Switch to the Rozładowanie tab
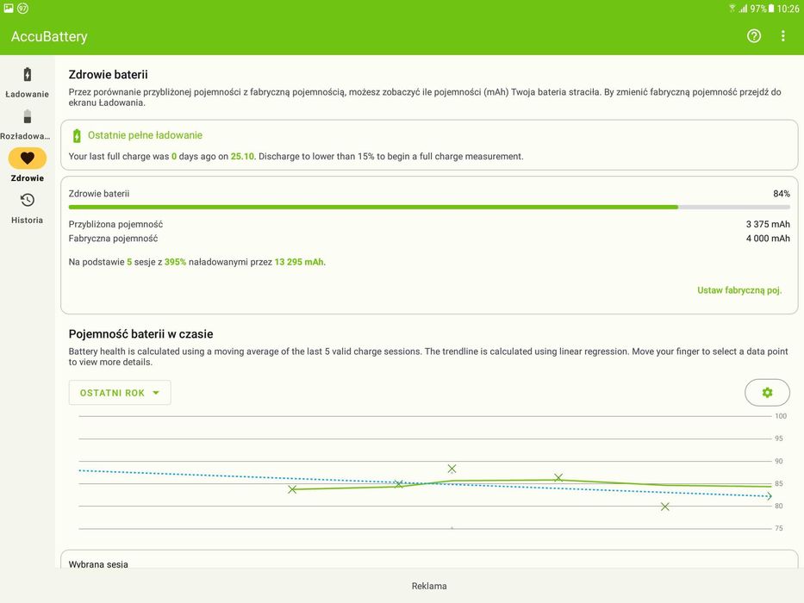Viewport: 804px width, 603px height. (26, 124)
